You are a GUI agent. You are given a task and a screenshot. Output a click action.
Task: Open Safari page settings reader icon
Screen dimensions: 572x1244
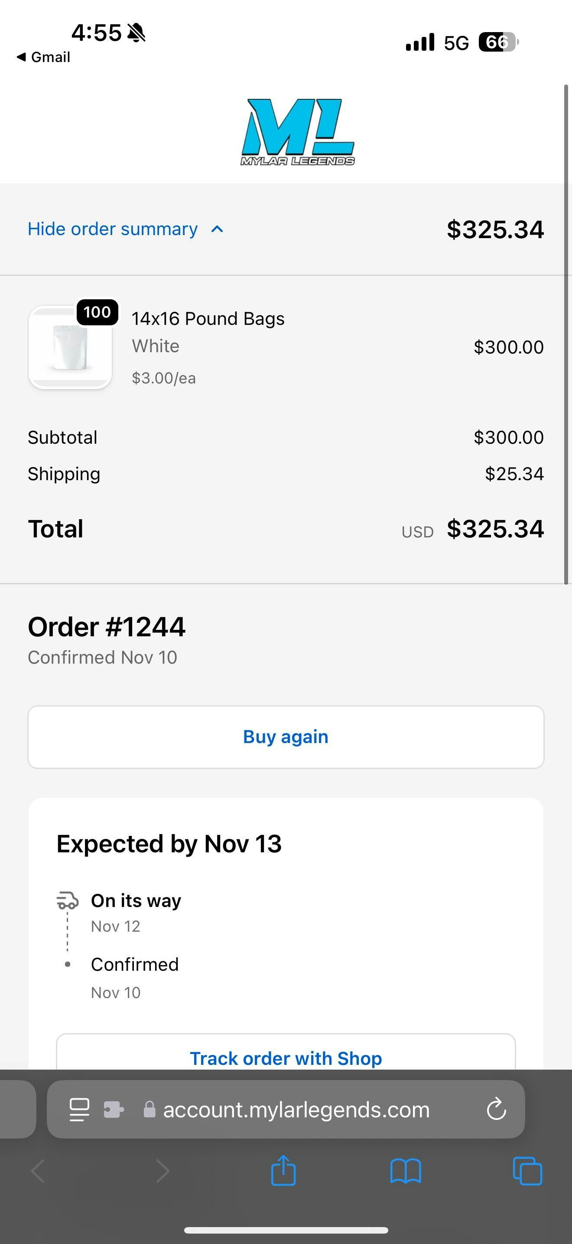point(80,1109)
